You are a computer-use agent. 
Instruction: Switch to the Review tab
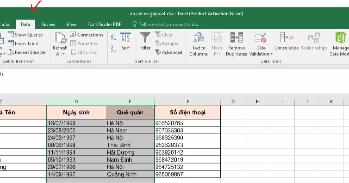pos(48,24)
